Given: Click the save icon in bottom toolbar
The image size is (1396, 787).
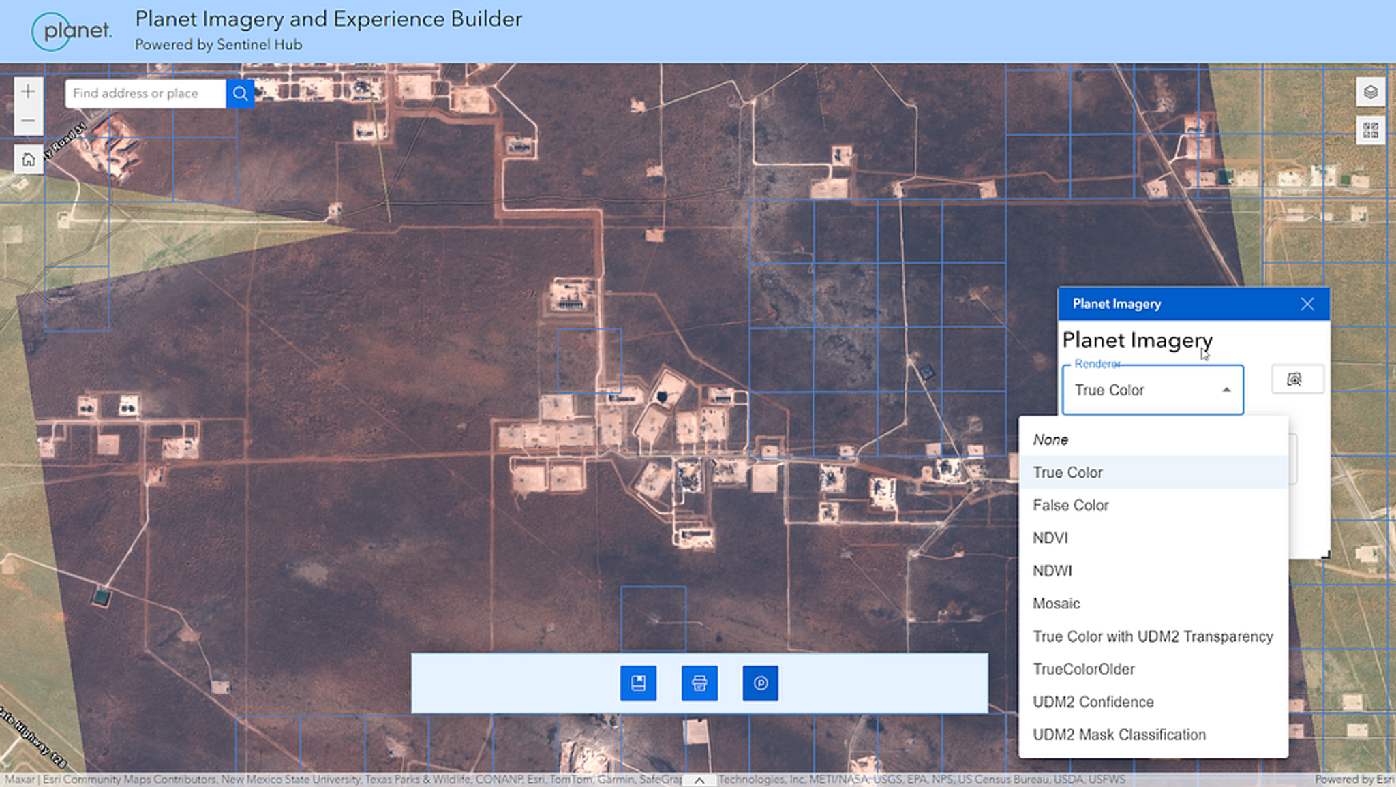Looking at the screenshot, I should click(x=638, y=683).
